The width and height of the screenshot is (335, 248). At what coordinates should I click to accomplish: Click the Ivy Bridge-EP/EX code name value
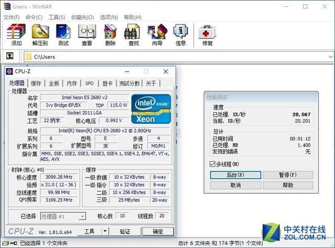[63, 105]
